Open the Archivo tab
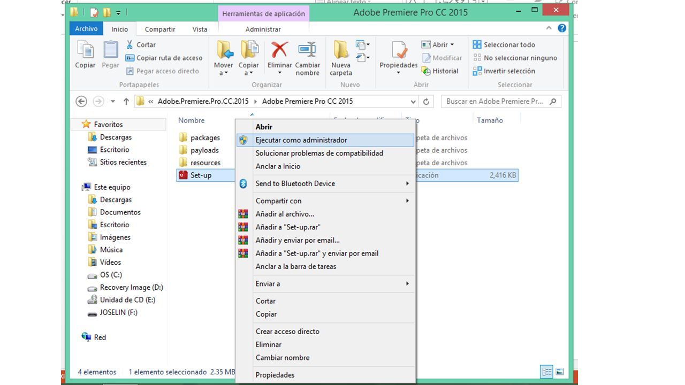 [86, 29]
